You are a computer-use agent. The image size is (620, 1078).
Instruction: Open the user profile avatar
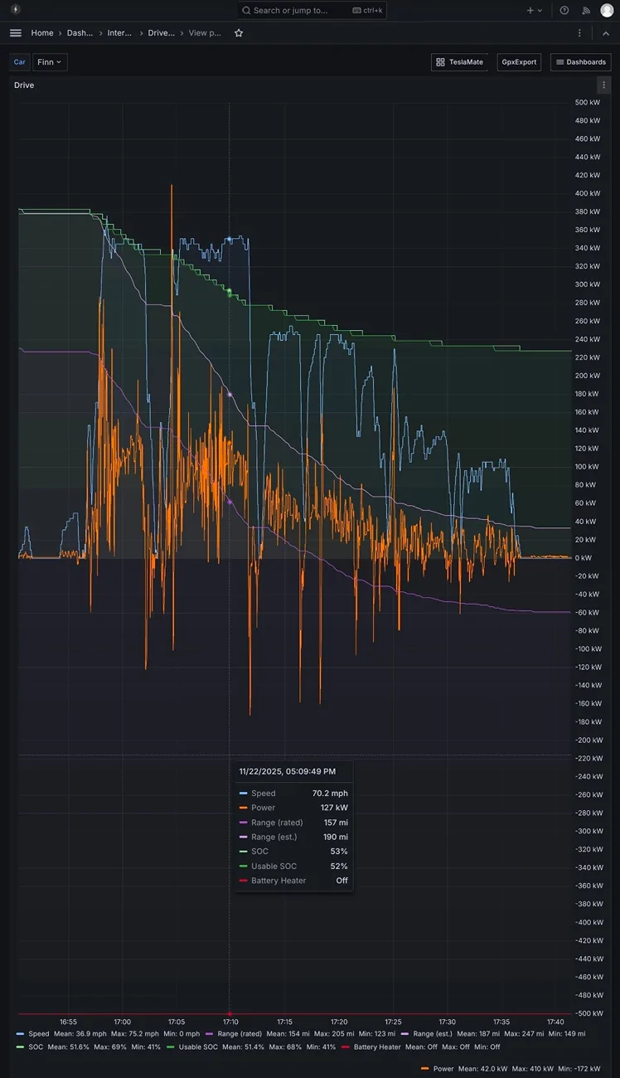click(608, 10)
